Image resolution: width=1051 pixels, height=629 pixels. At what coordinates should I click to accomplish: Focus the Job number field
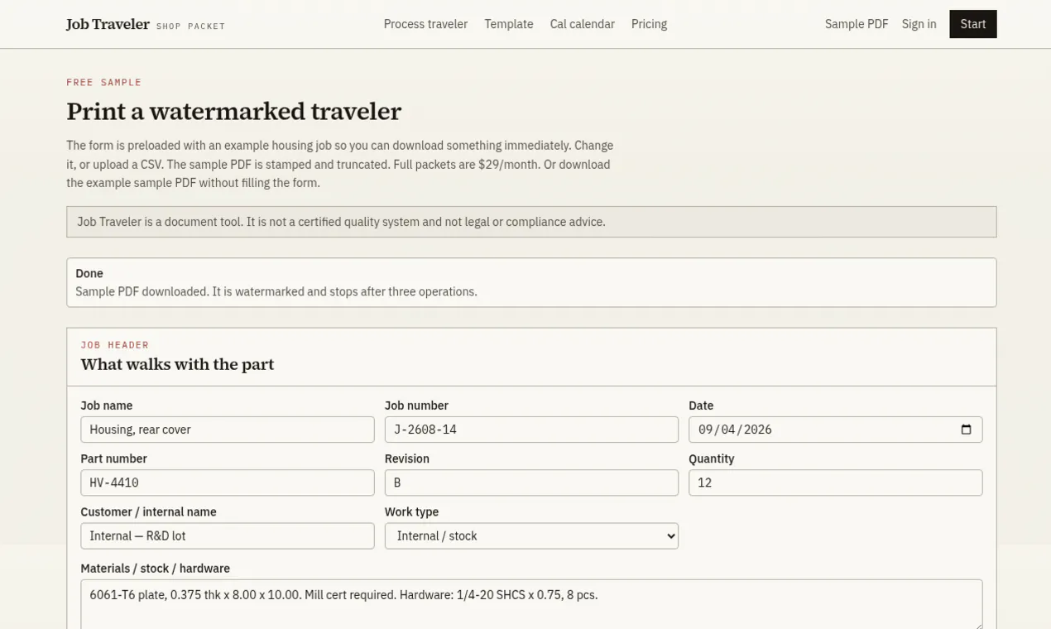pos(531,430)
